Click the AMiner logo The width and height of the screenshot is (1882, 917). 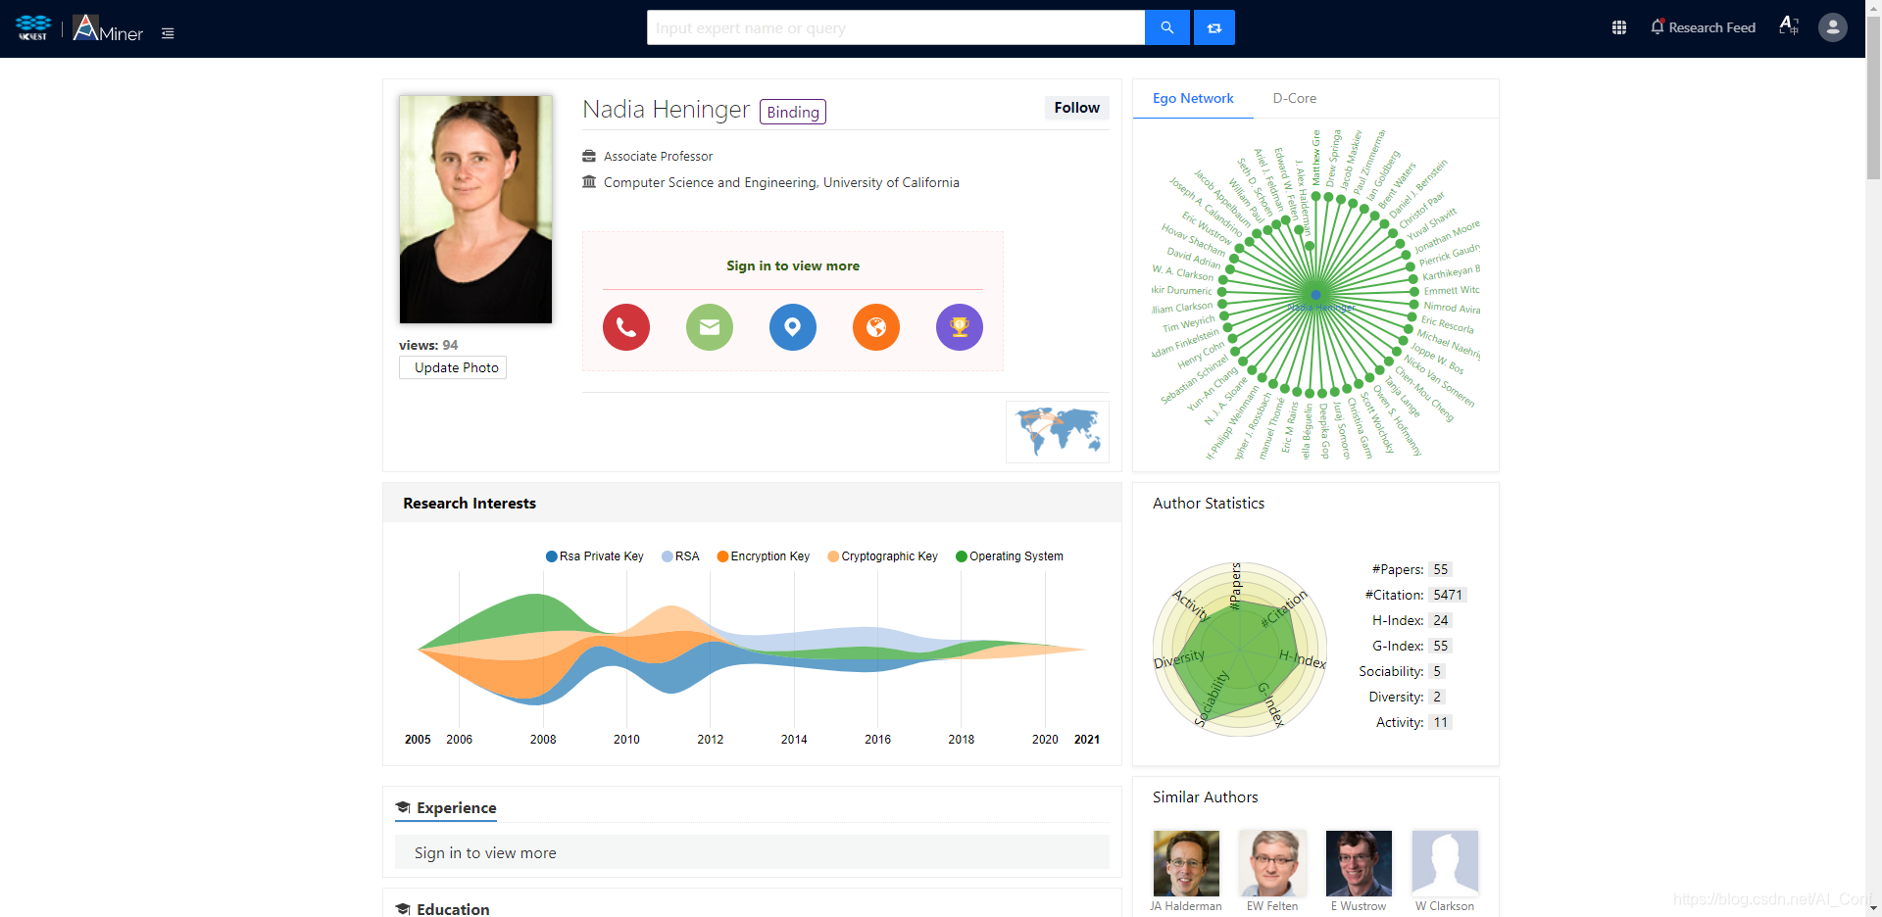(108, 28)
